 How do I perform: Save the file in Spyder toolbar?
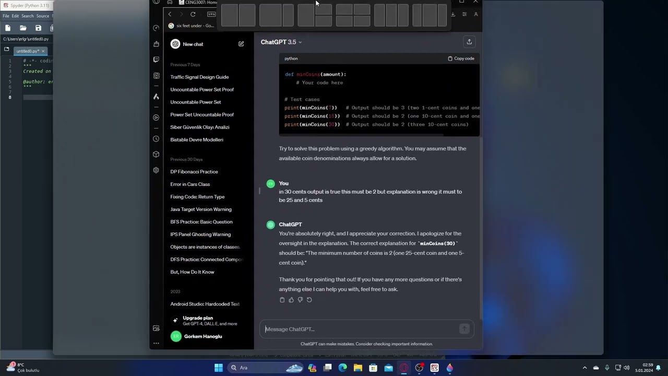pyautogui.click(x=38, y=28)
